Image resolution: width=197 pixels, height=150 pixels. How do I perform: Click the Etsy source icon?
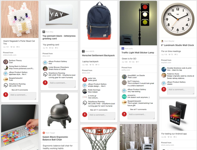(x=44, y=32)
